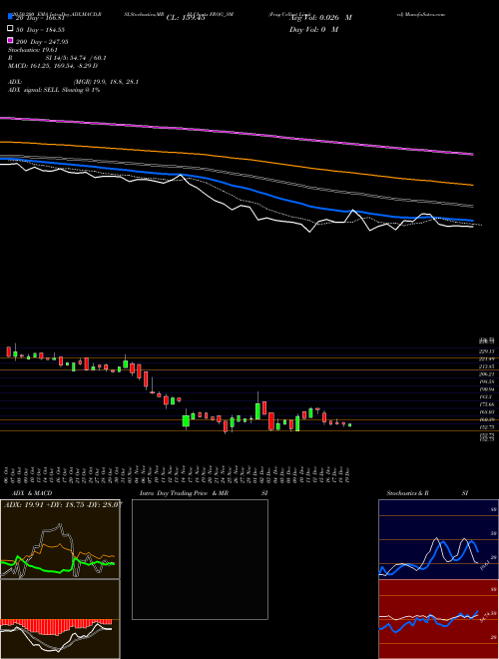Screen dimensions: 499x659
Task: Click the 'ADX signal: SELL Slowing @ 1%' text
Action: (x=54, y=90)
